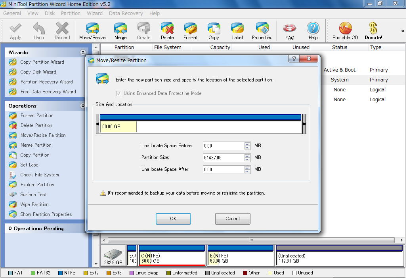
Task: Choose Format Partition in the Operations panel
Action: [37, 115]
